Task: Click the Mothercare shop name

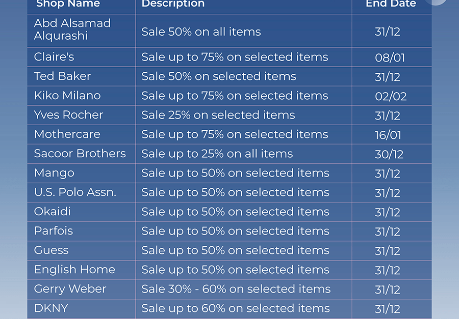Action: pos(67,134)
